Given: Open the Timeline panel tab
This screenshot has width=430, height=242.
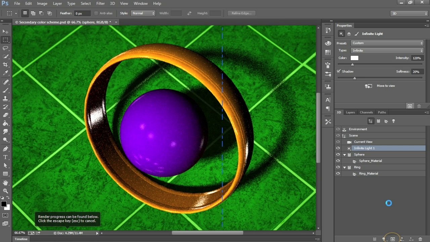Looking at the screenshot, I should (x=21, y=239).
